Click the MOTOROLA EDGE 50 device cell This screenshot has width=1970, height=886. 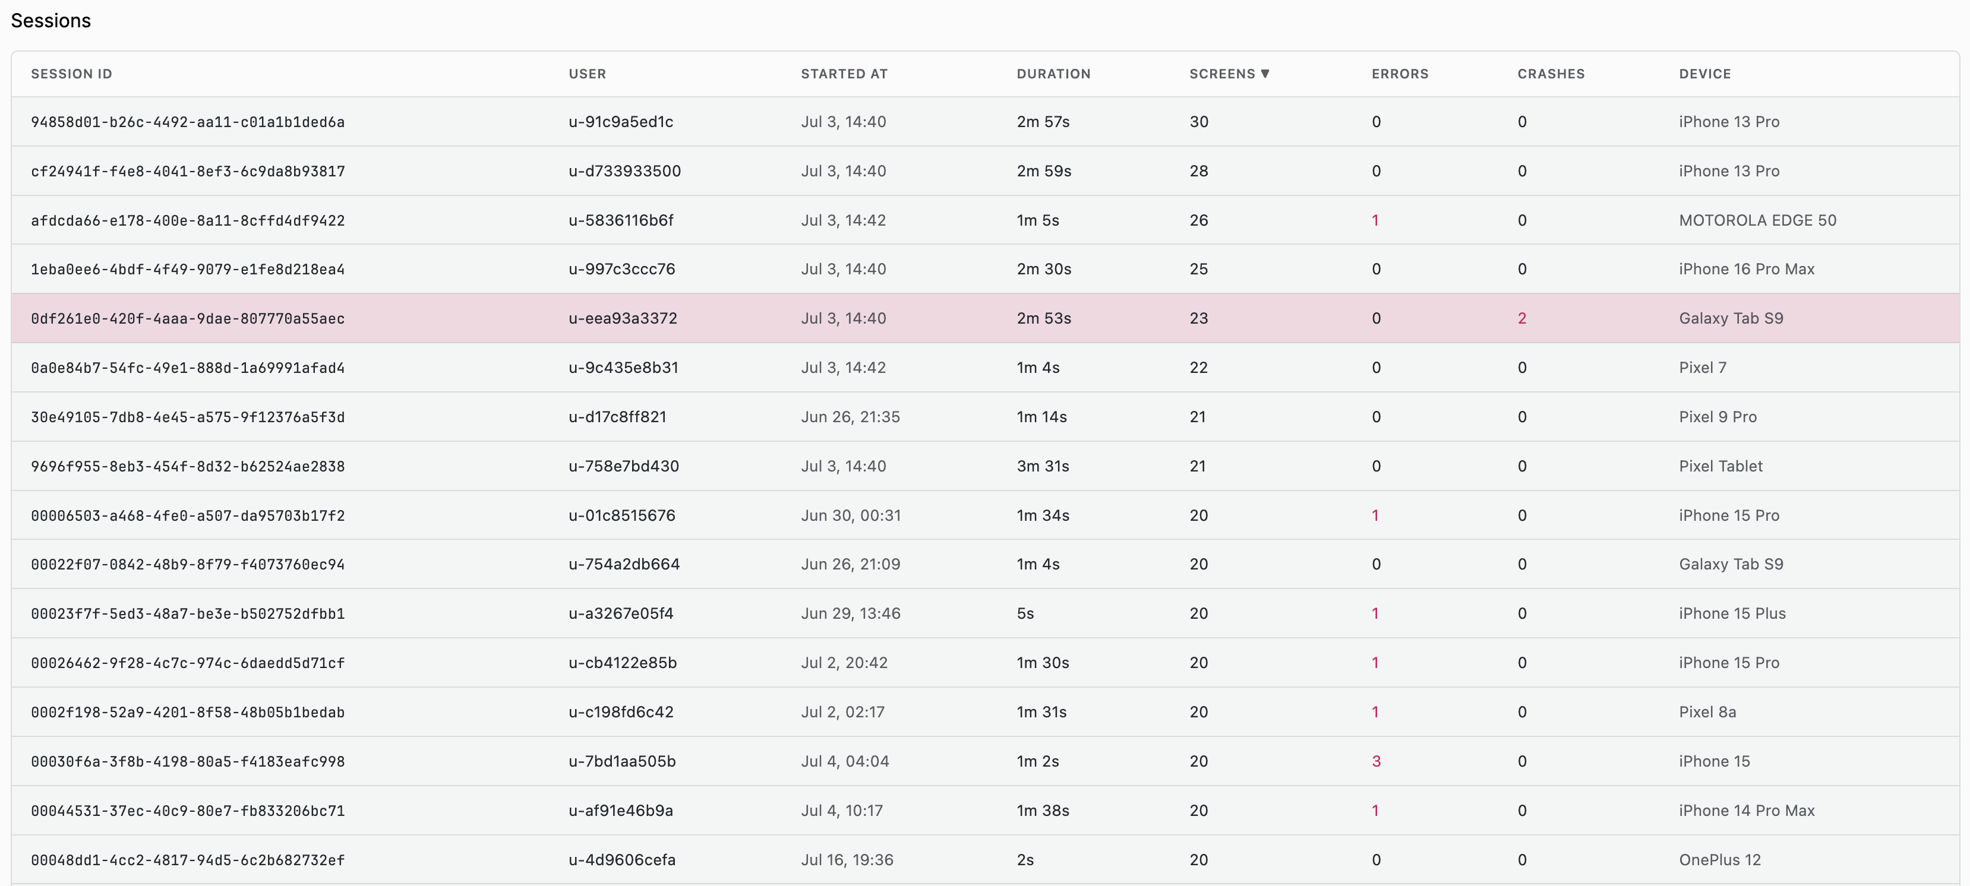coord(1757,220)
